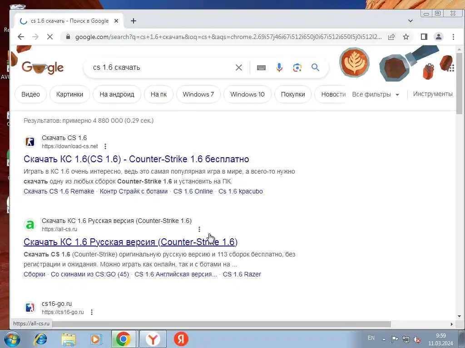The width and height of the screenshot is (465, 348).
Task: Open Yandex Browser from taskbar
Action: 153,339
